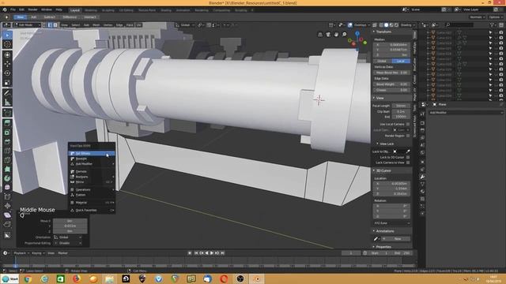Click the Focal Length field
Viewport: 506px width, 284px height.
(x=401, y=106)
